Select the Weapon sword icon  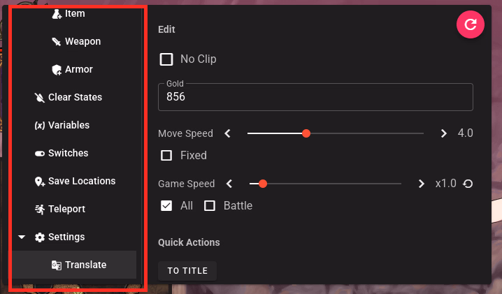point(57,42)
